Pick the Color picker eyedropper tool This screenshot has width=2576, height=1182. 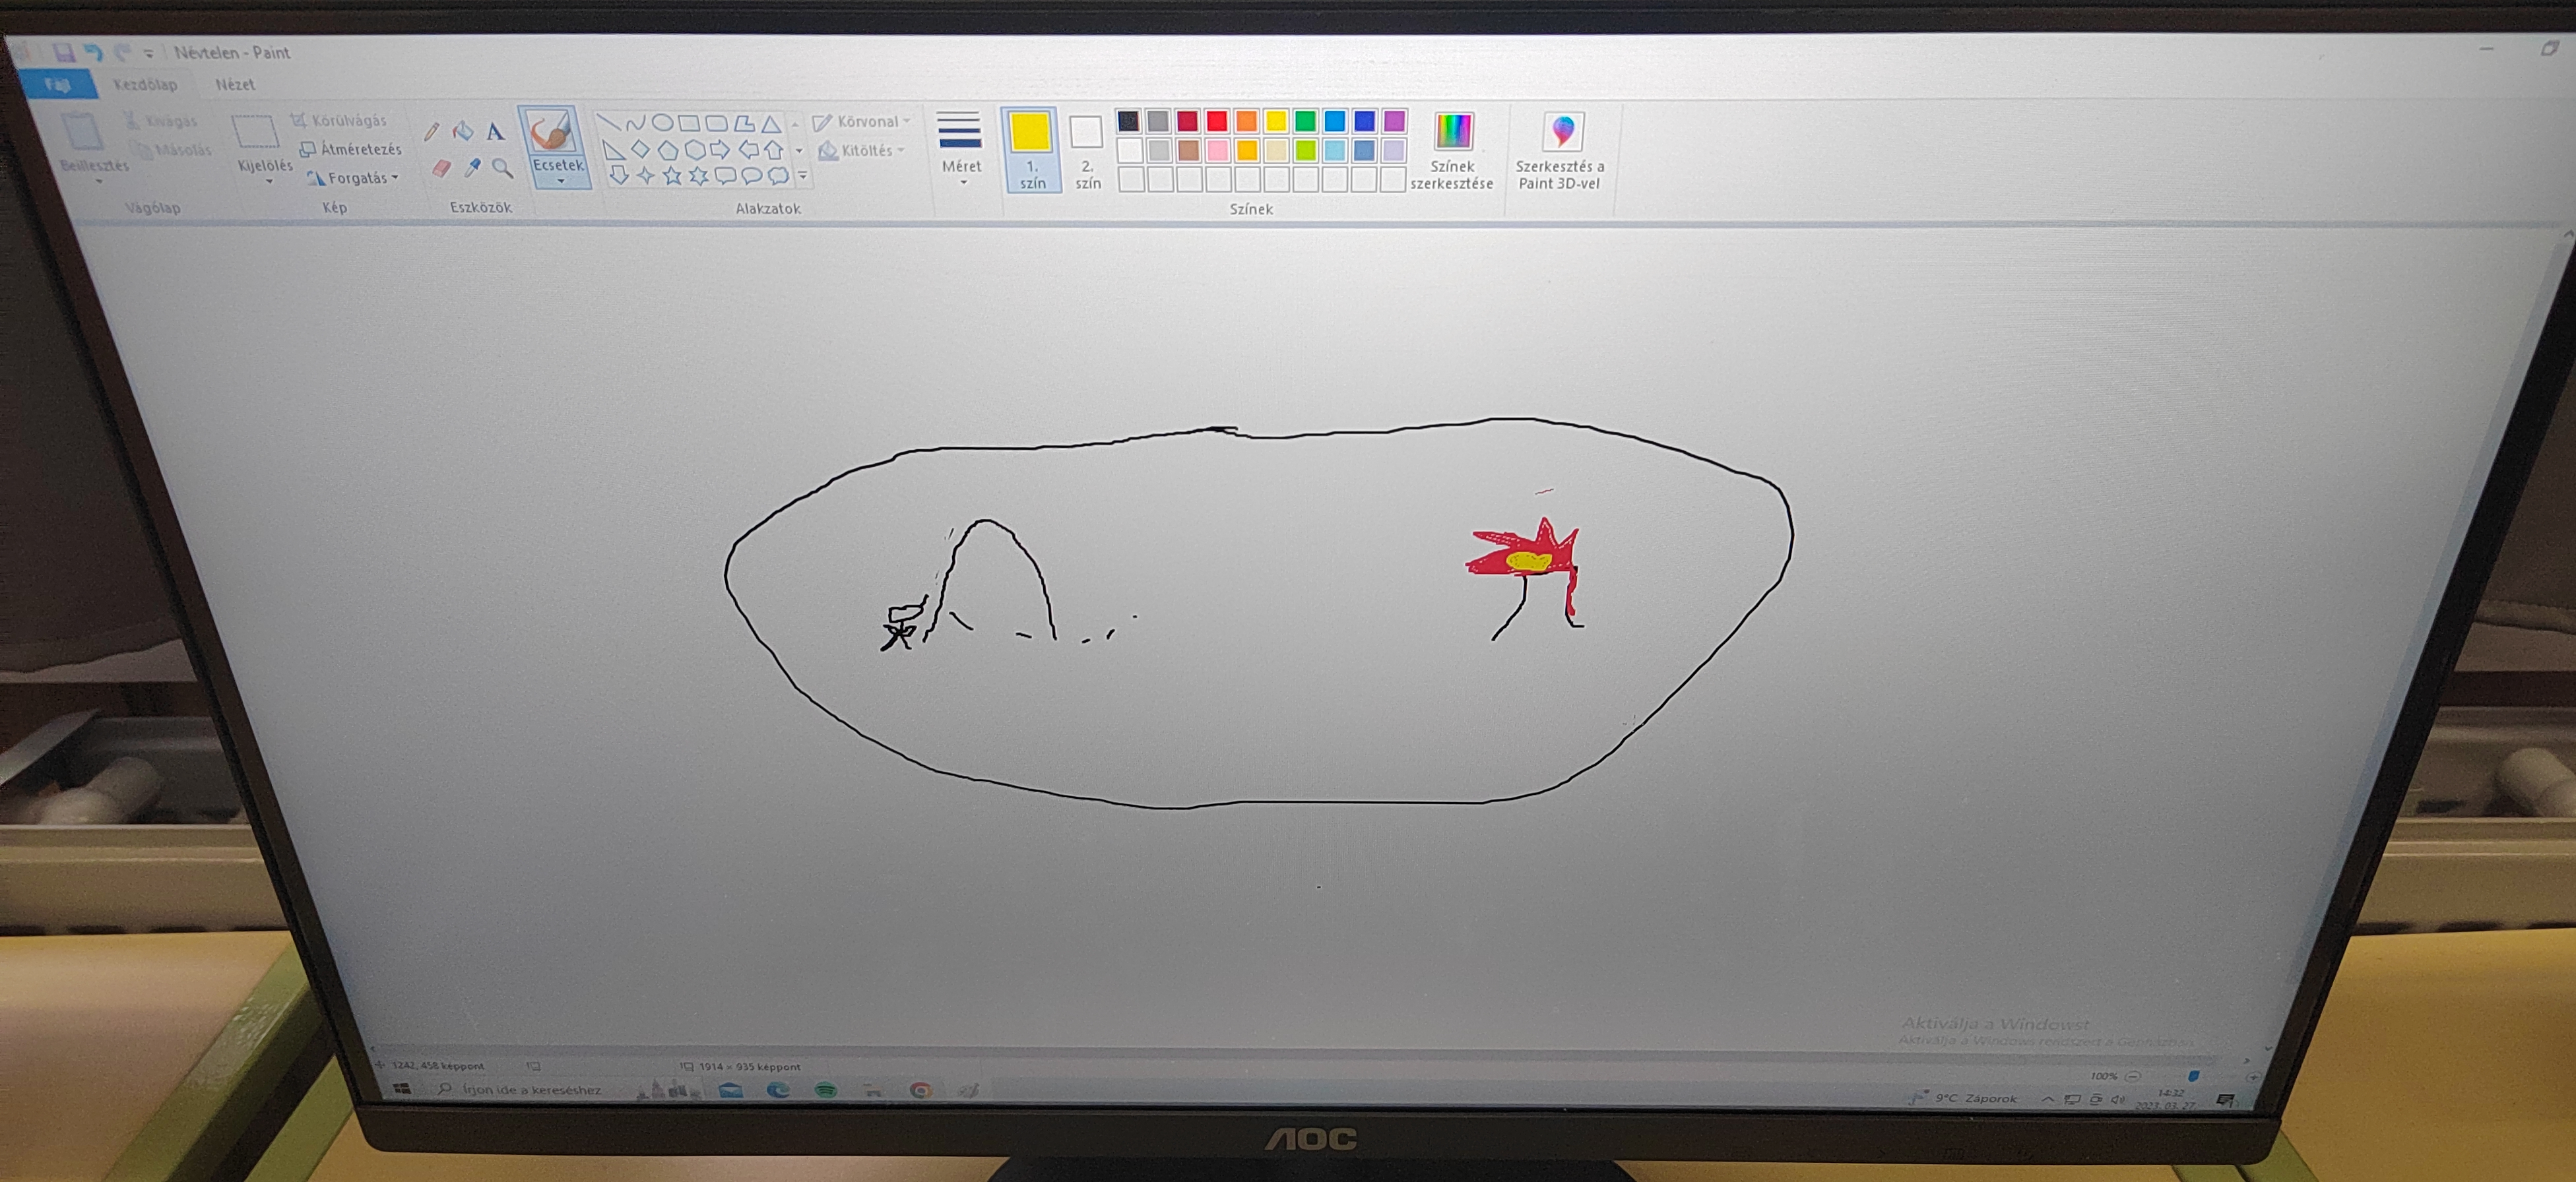point(472,169)
